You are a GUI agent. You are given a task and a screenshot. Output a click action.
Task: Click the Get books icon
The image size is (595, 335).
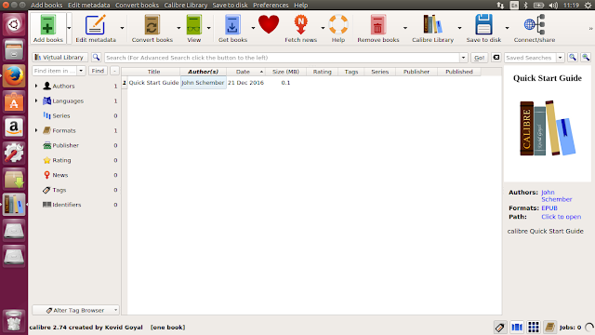(x=232, y=25)
